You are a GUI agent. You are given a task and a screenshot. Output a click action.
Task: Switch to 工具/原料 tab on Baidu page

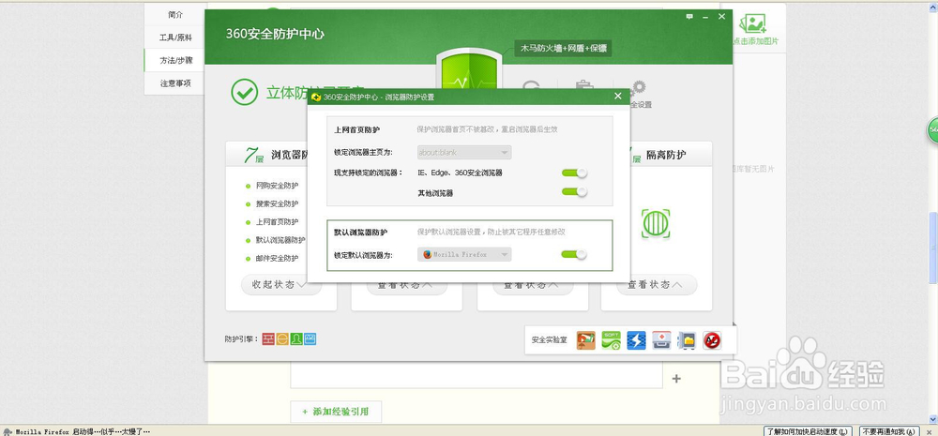pyautogui.click(x=175, y=38)
